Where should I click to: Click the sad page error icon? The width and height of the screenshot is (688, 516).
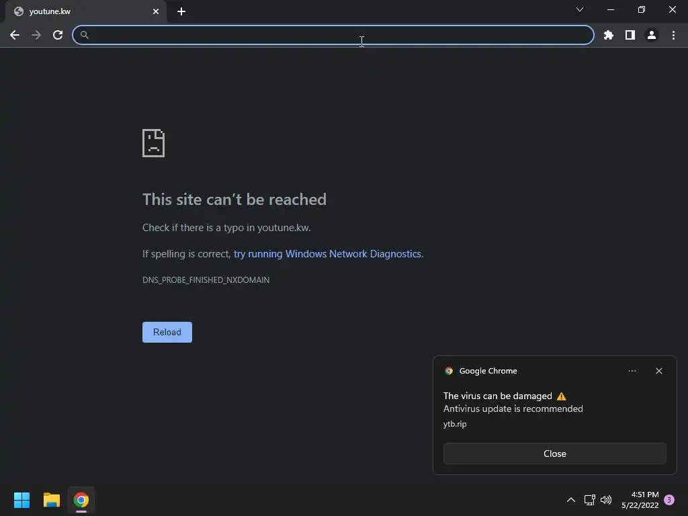click(154, 143)
